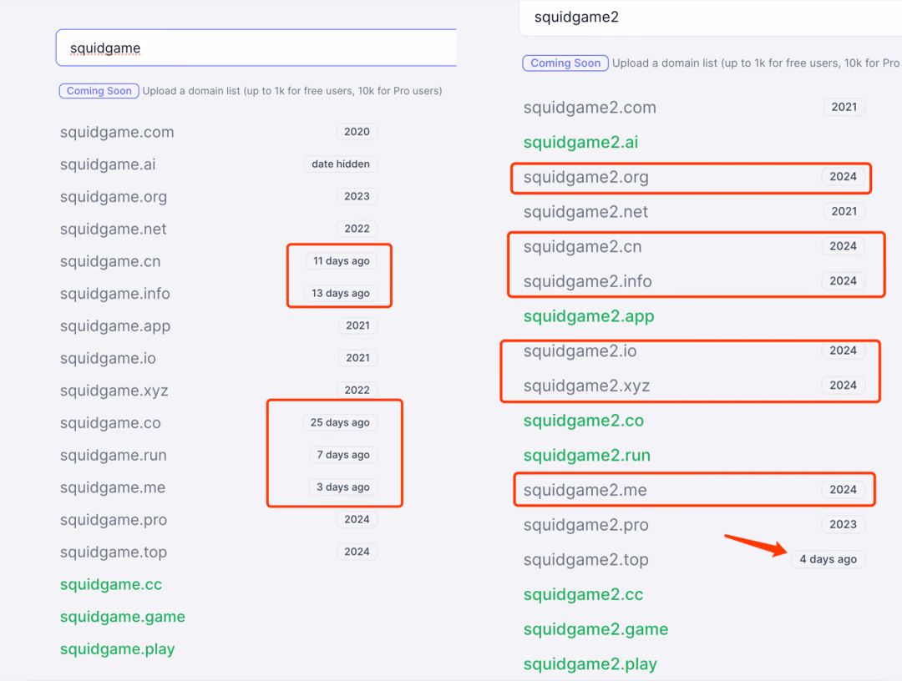Select the squidgame.ai domain result
The width and height of the screenshot is (902, 681).
pyautogui.click(x=108, y=164)
